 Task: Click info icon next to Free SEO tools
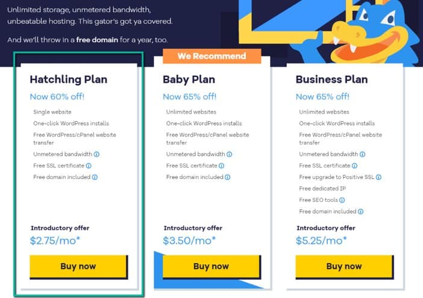[x=342, y=200]
